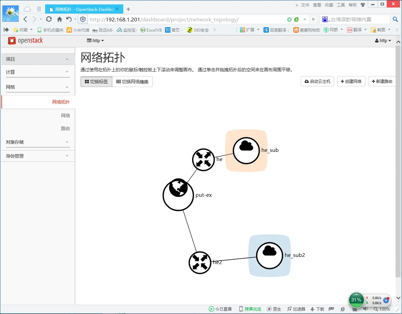Open the 翻译 toolbar item
The height and width of the screenshot is (314, 402).
[357, 30]
